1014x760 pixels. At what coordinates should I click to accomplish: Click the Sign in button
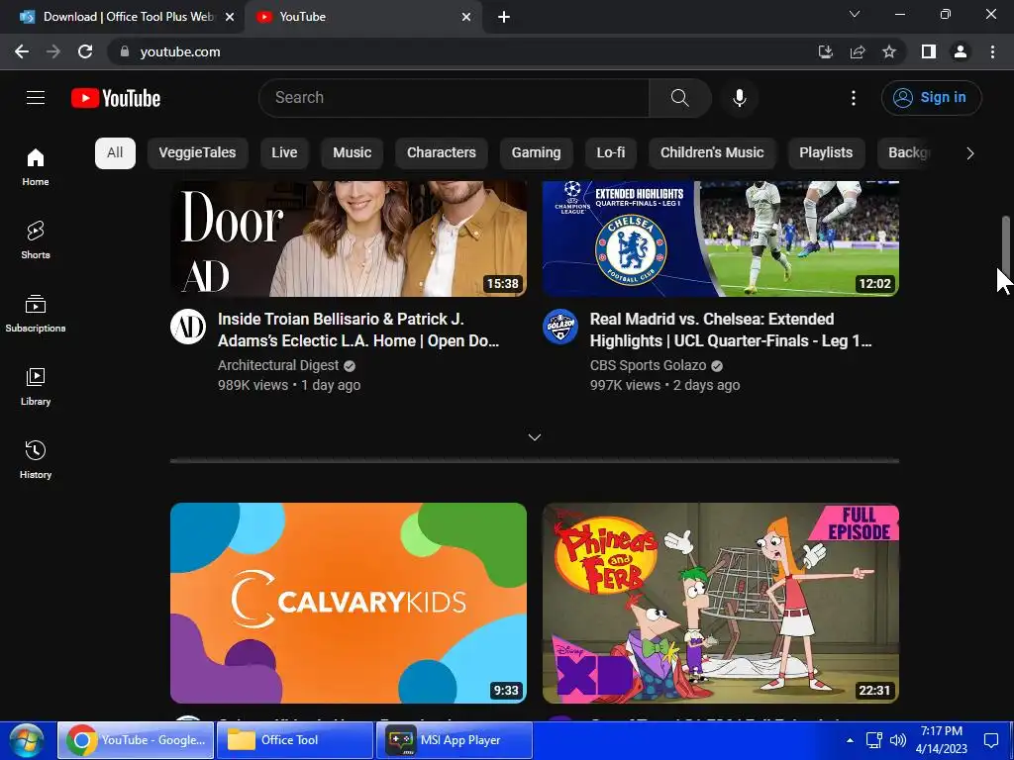coord(931,98)
